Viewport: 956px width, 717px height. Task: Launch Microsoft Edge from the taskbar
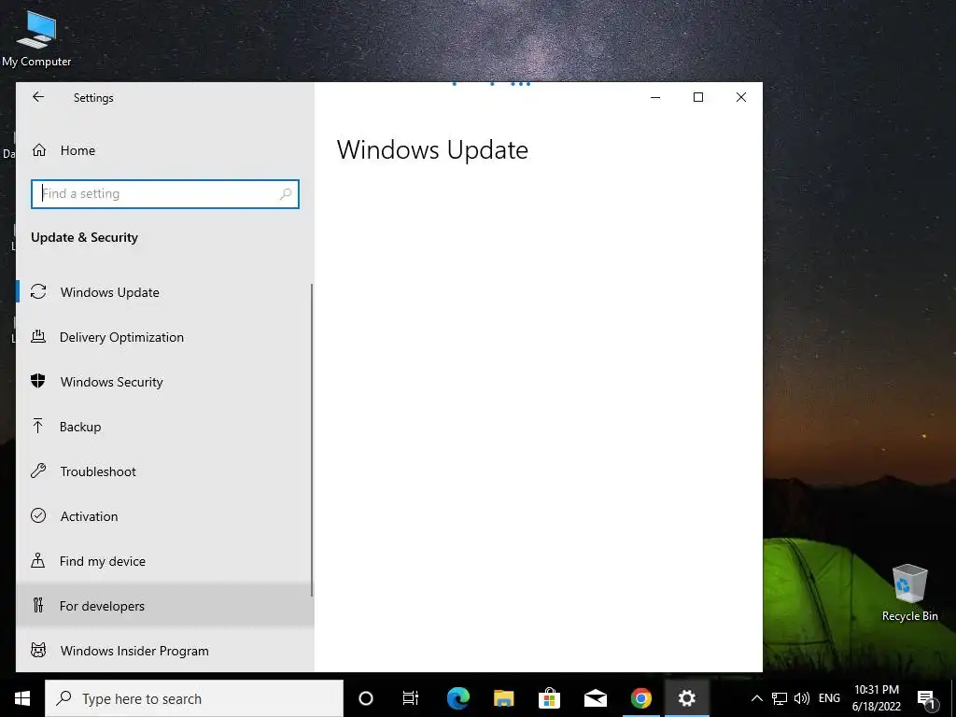click(457, 698)
